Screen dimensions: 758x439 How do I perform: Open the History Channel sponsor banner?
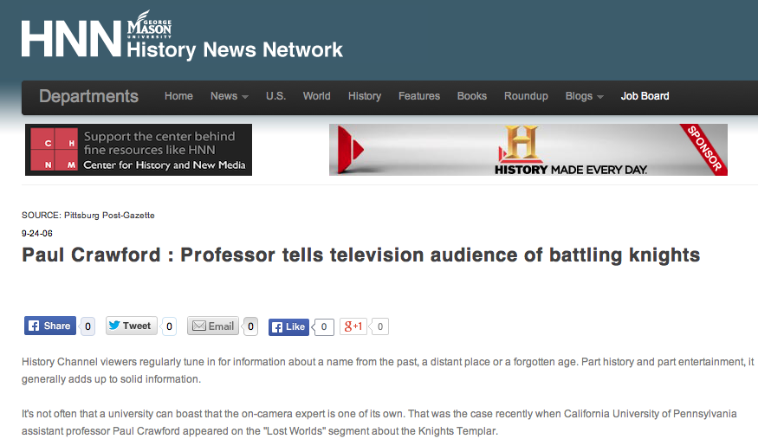528,150
